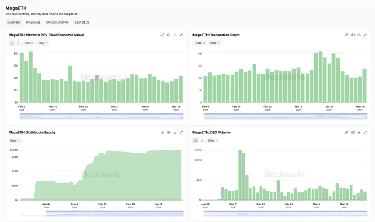Image resolution: width=375 pixels, height=222 pixels.
Task: Switch to the Onchain Activity tab
Action: tap(57, 23)
